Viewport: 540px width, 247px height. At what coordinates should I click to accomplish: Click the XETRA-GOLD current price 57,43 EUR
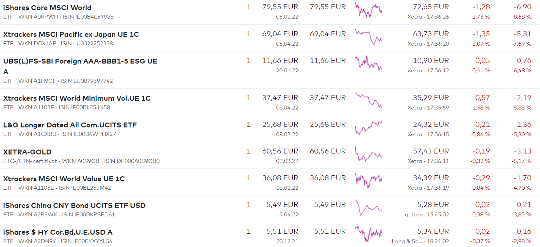431,151
